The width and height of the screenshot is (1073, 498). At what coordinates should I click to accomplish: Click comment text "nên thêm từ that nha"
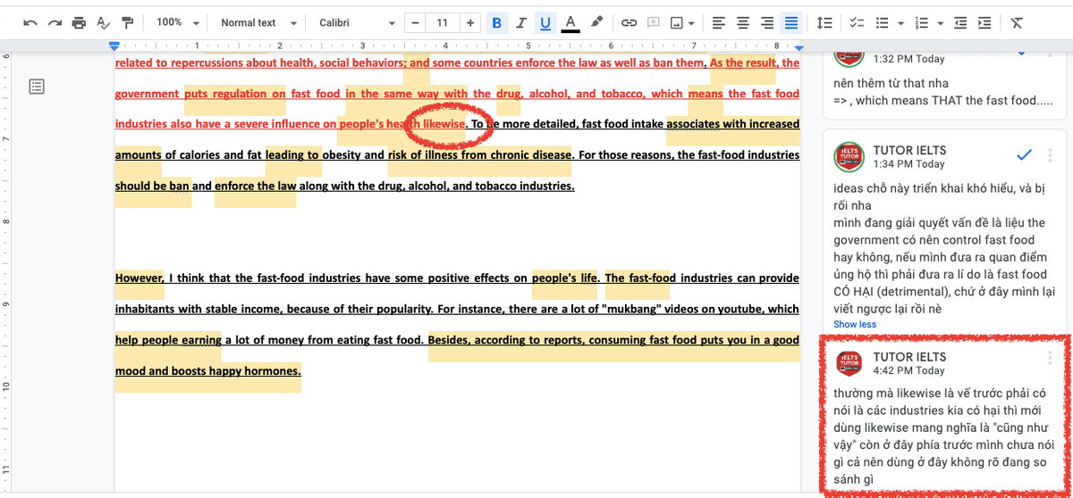click(890, 82)
